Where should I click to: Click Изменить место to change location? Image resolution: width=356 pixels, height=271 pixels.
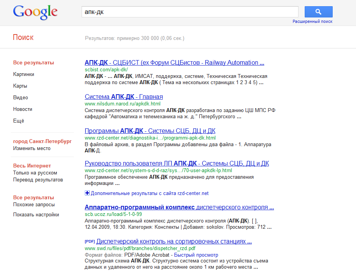tap(32, 148)
